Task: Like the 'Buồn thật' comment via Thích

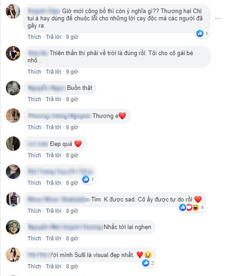Action: [34, 99]
